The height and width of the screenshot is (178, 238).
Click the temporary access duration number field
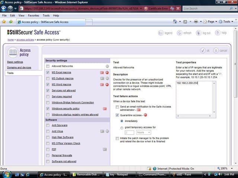click(x=129, y=132)
